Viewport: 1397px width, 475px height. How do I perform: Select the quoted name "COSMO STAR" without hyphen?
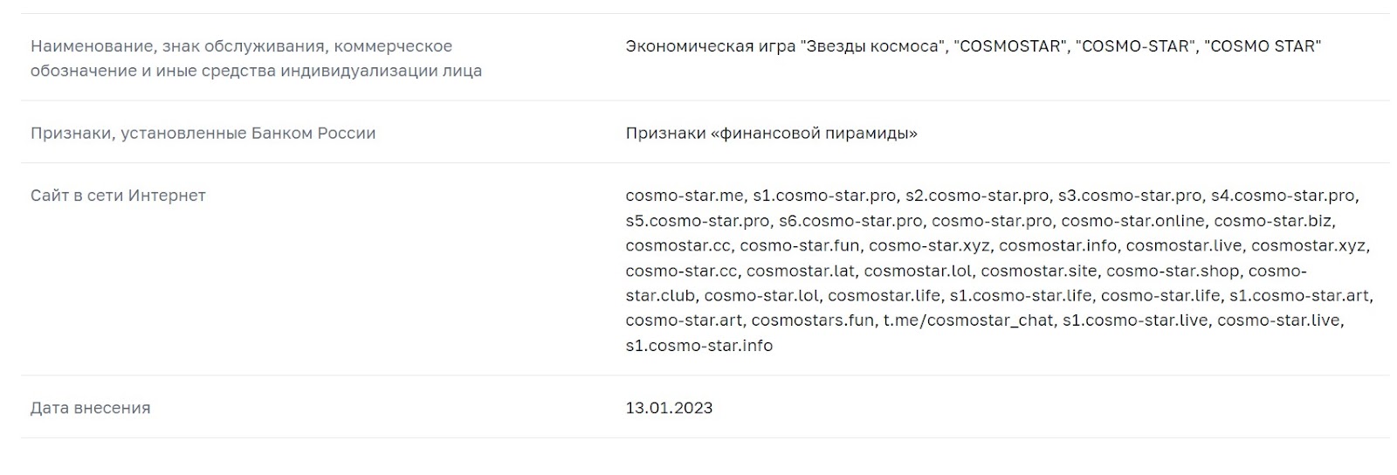(1262, 46)
